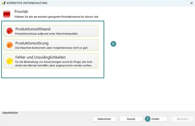
Task: Click the Korrektive Instandhaltung window title
Action: coord(27,3)
